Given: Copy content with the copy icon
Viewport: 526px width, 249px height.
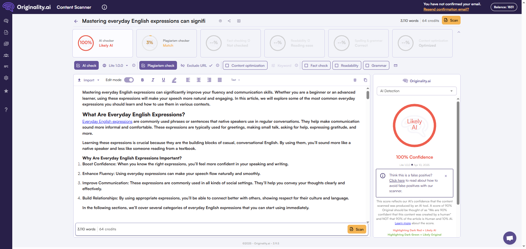Looking at the screenshot, I should pyautogui.click(x=365, y=80).
